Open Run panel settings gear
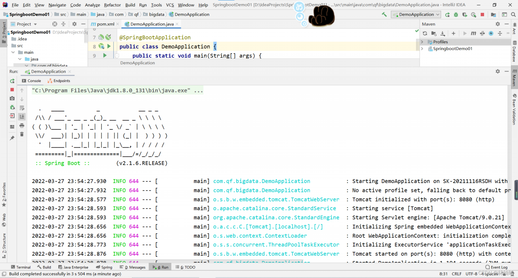 (498, 71)
